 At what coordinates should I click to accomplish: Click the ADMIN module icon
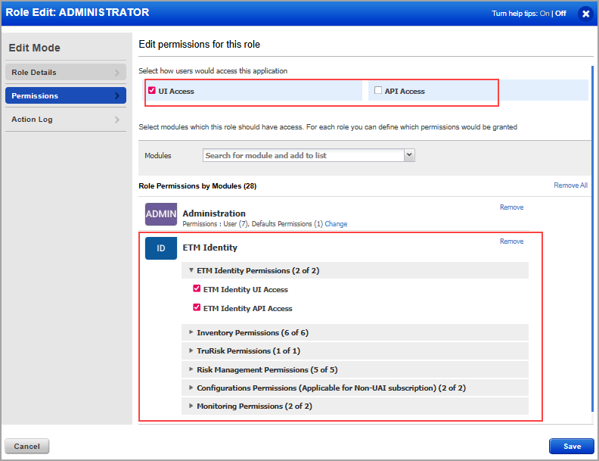(161, 214)
